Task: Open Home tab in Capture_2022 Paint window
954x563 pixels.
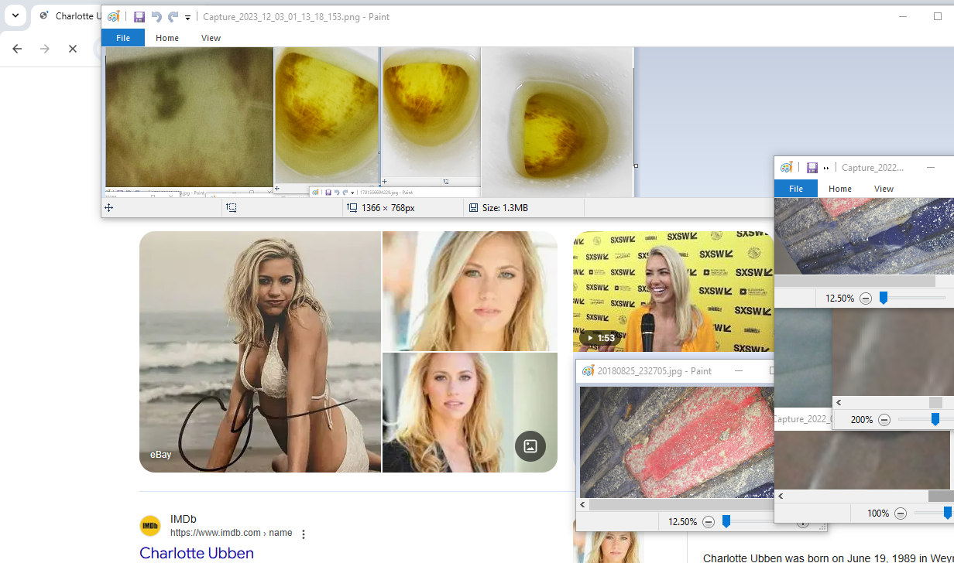Action: 839,189
